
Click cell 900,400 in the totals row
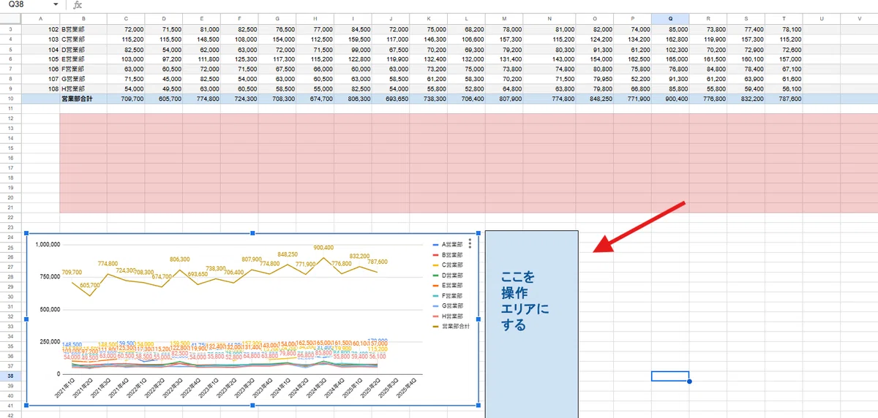(670, 98)
